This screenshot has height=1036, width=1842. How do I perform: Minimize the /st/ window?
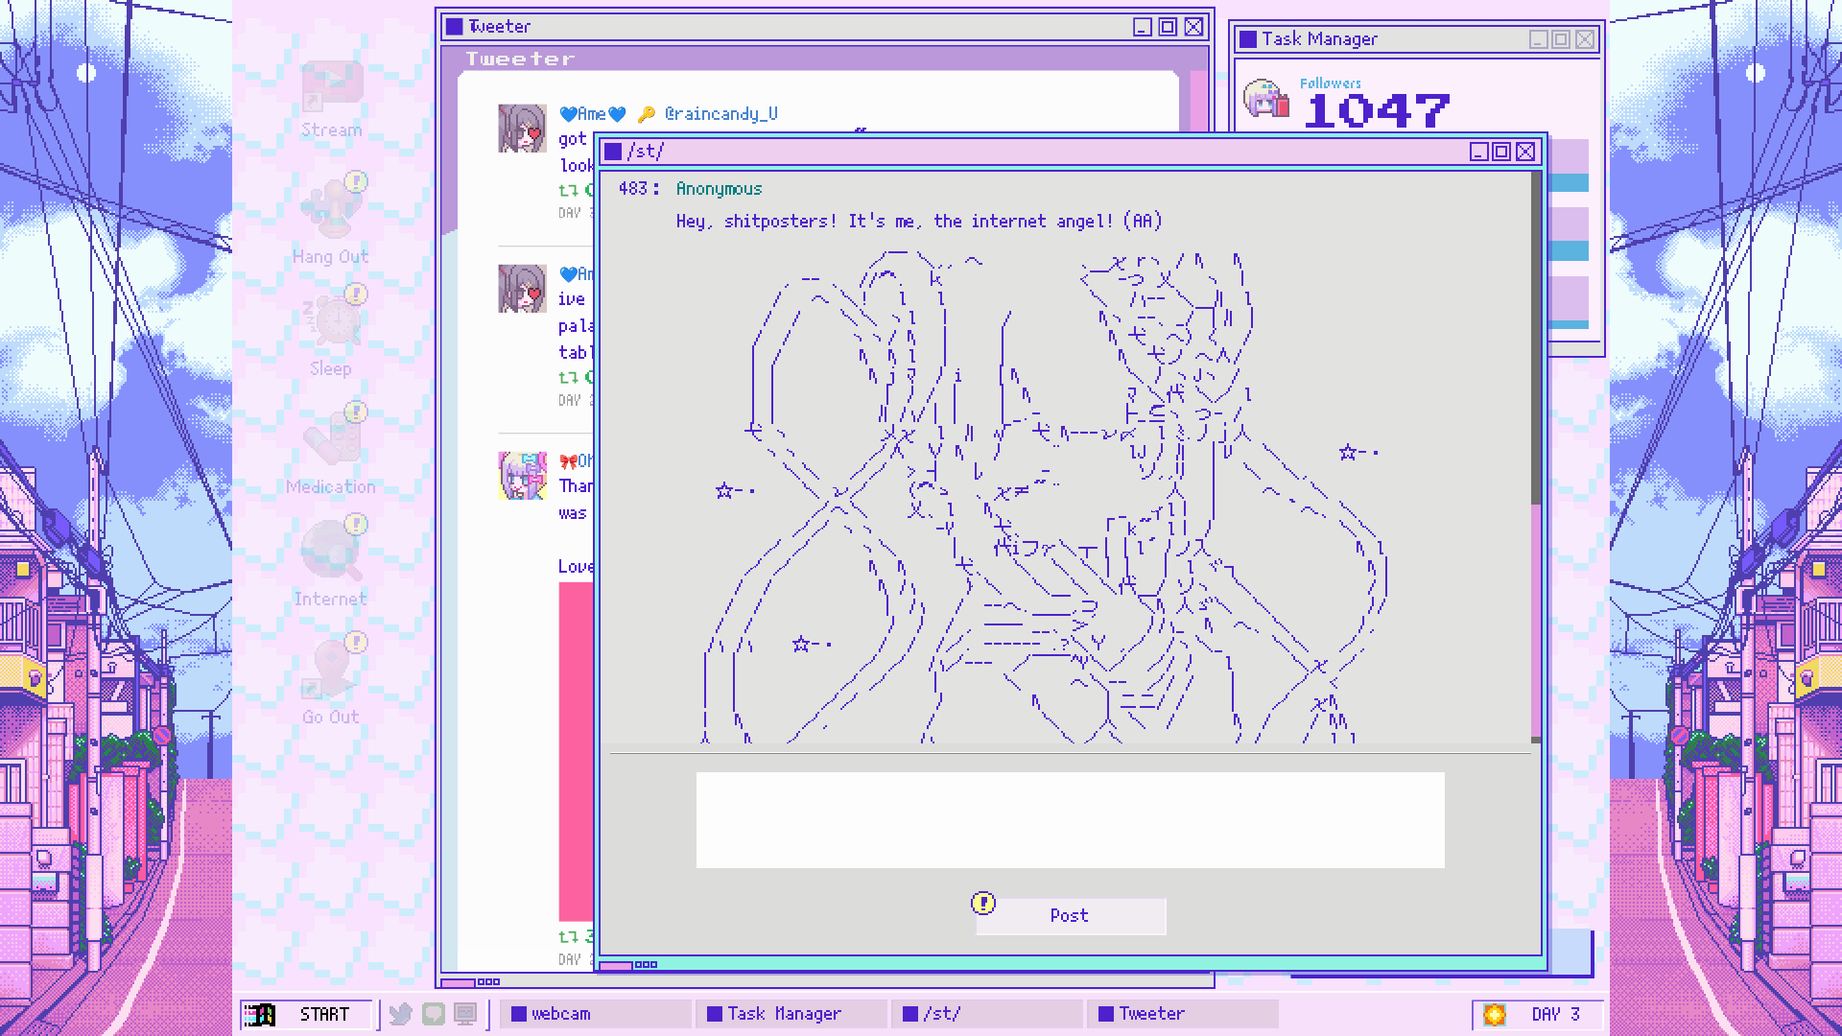(x=1478, y=152)
